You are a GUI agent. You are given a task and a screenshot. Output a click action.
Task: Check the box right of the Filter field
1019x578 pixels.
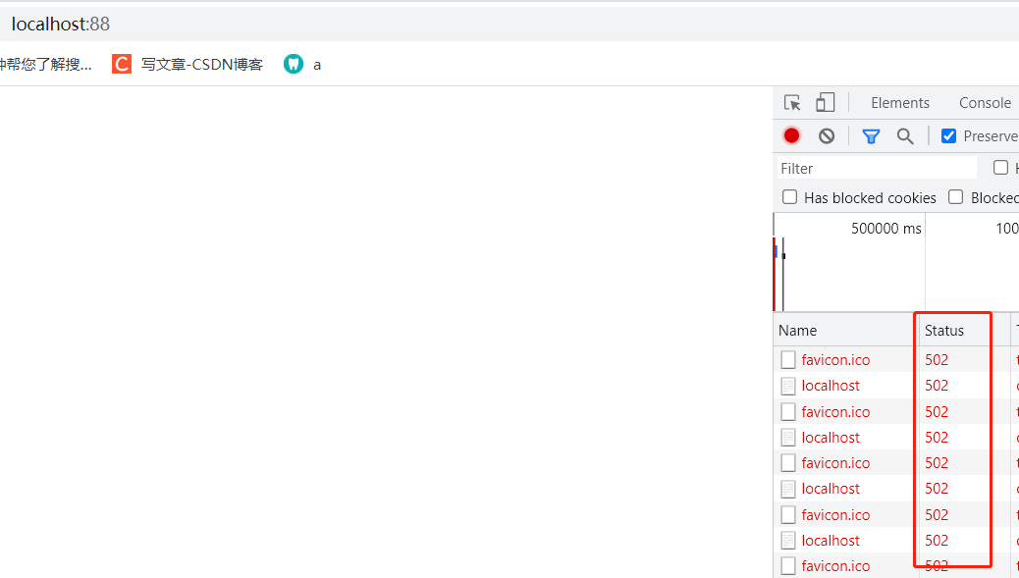[1000, 168]
